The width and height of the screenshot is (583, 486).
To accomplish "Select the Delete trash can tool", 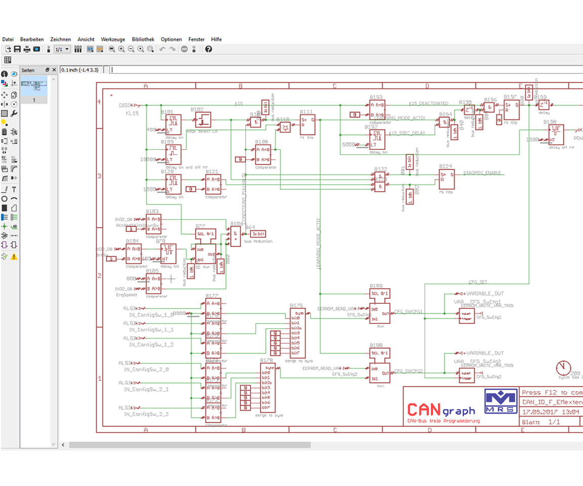I will [x=4, y=132].
